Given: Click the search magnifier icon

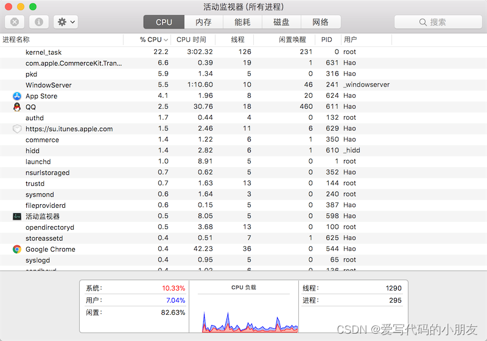Looking at the screenshot, I should coord(422,22).
